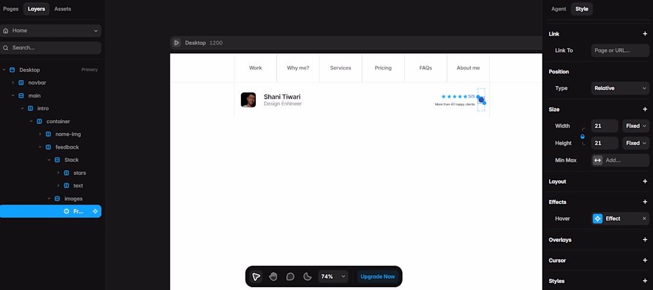Select the comment tool

click(290, 277)
